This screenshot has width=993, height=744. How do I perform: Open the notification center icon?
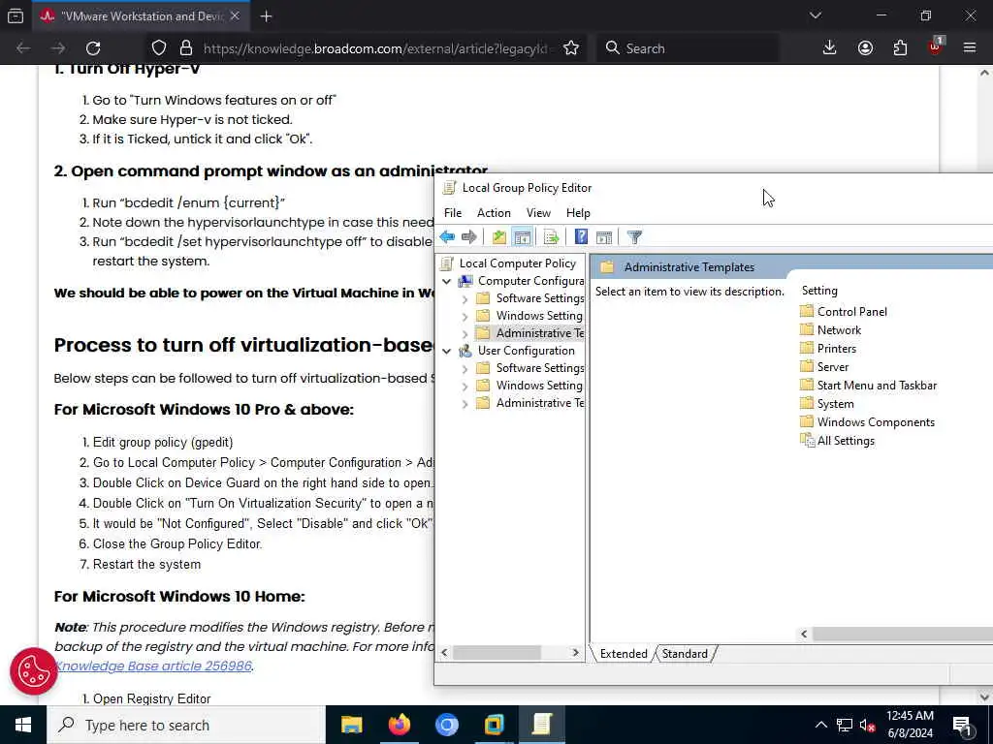(x=963, y=725)
